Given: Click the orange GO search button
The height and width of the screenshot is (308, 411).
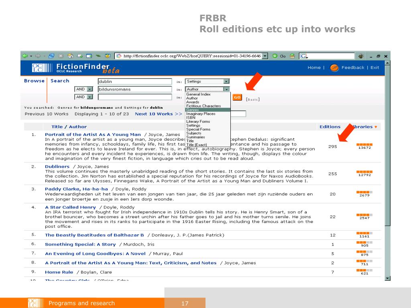Looking at the screenshot, I should tap(237, 97).
